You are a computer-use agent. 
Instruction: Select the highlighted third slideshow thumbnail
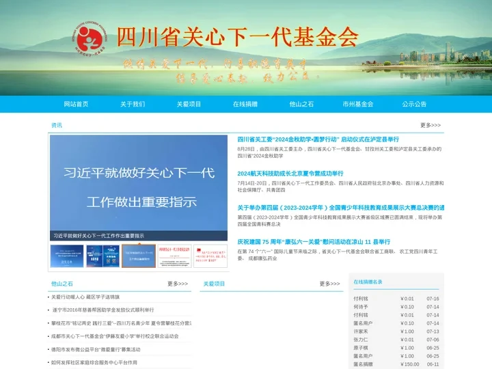pyautogui.click(x=139, y=256)
